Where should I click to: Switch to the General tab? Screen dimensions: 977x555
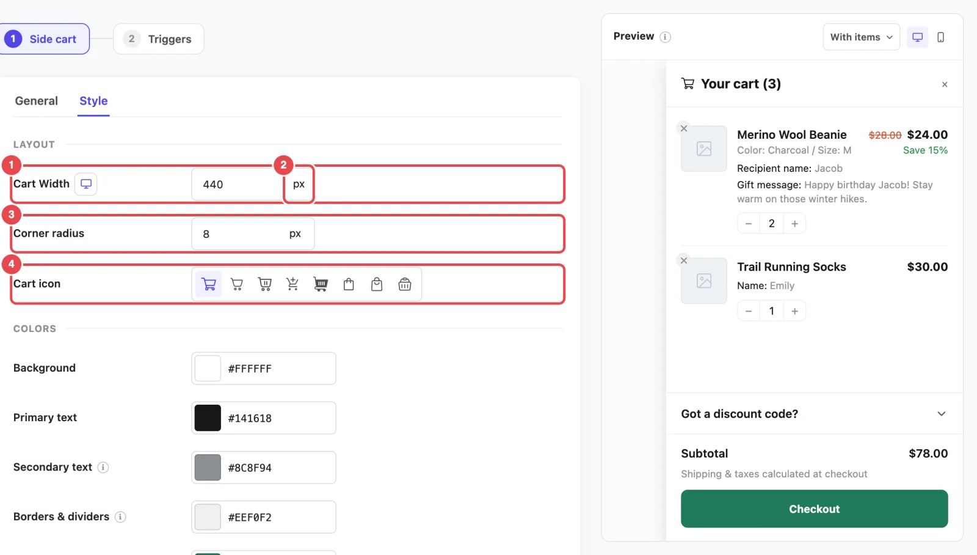click(x=37, y=101)
